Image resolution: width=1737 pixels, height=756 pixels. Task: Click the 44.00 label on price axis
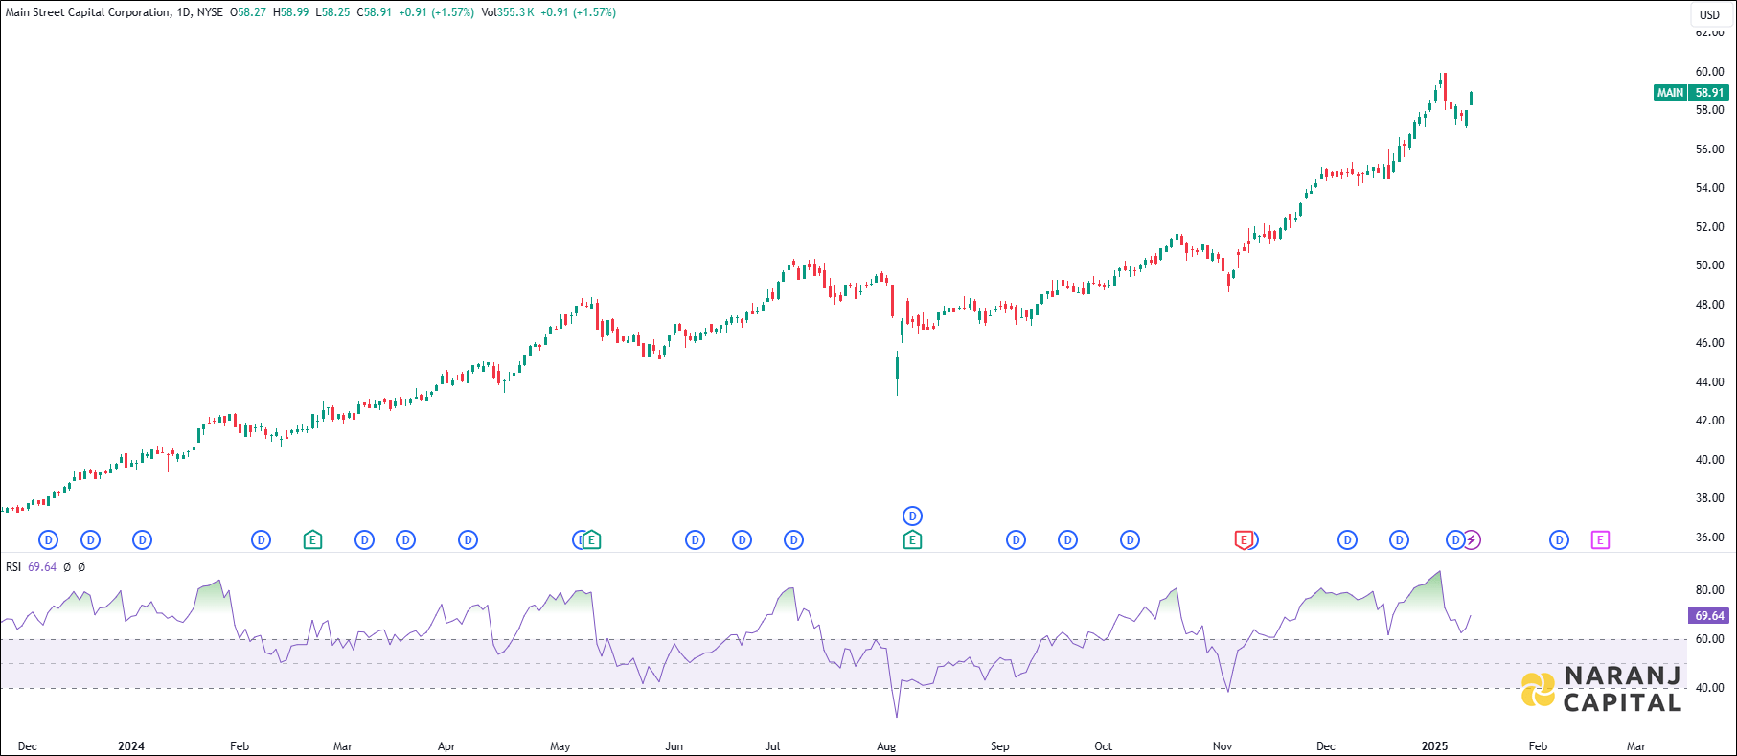1709,382
